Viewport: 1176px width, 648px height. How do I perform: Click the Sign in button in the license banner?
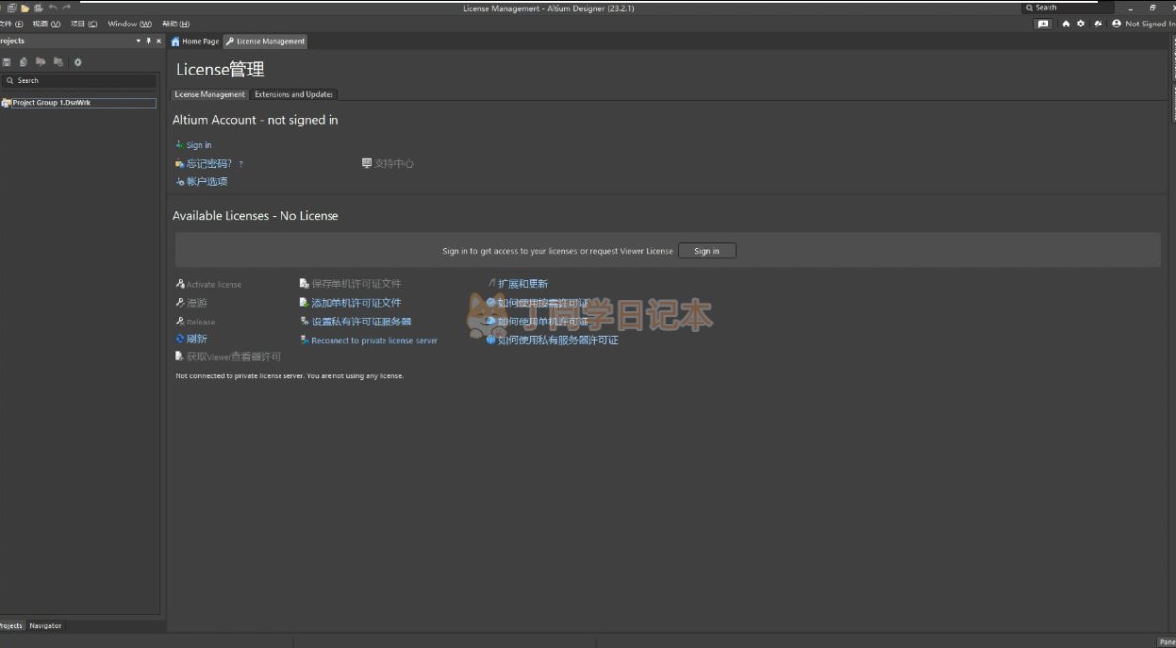pyautogui.click(x=706, y=251)
